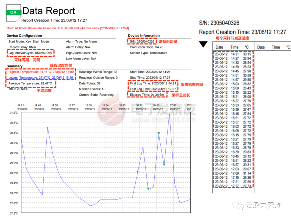Click the blue 'Lowest Temperature: 27.47°C' line
The image size is (291, 218).
pos(41,78)
